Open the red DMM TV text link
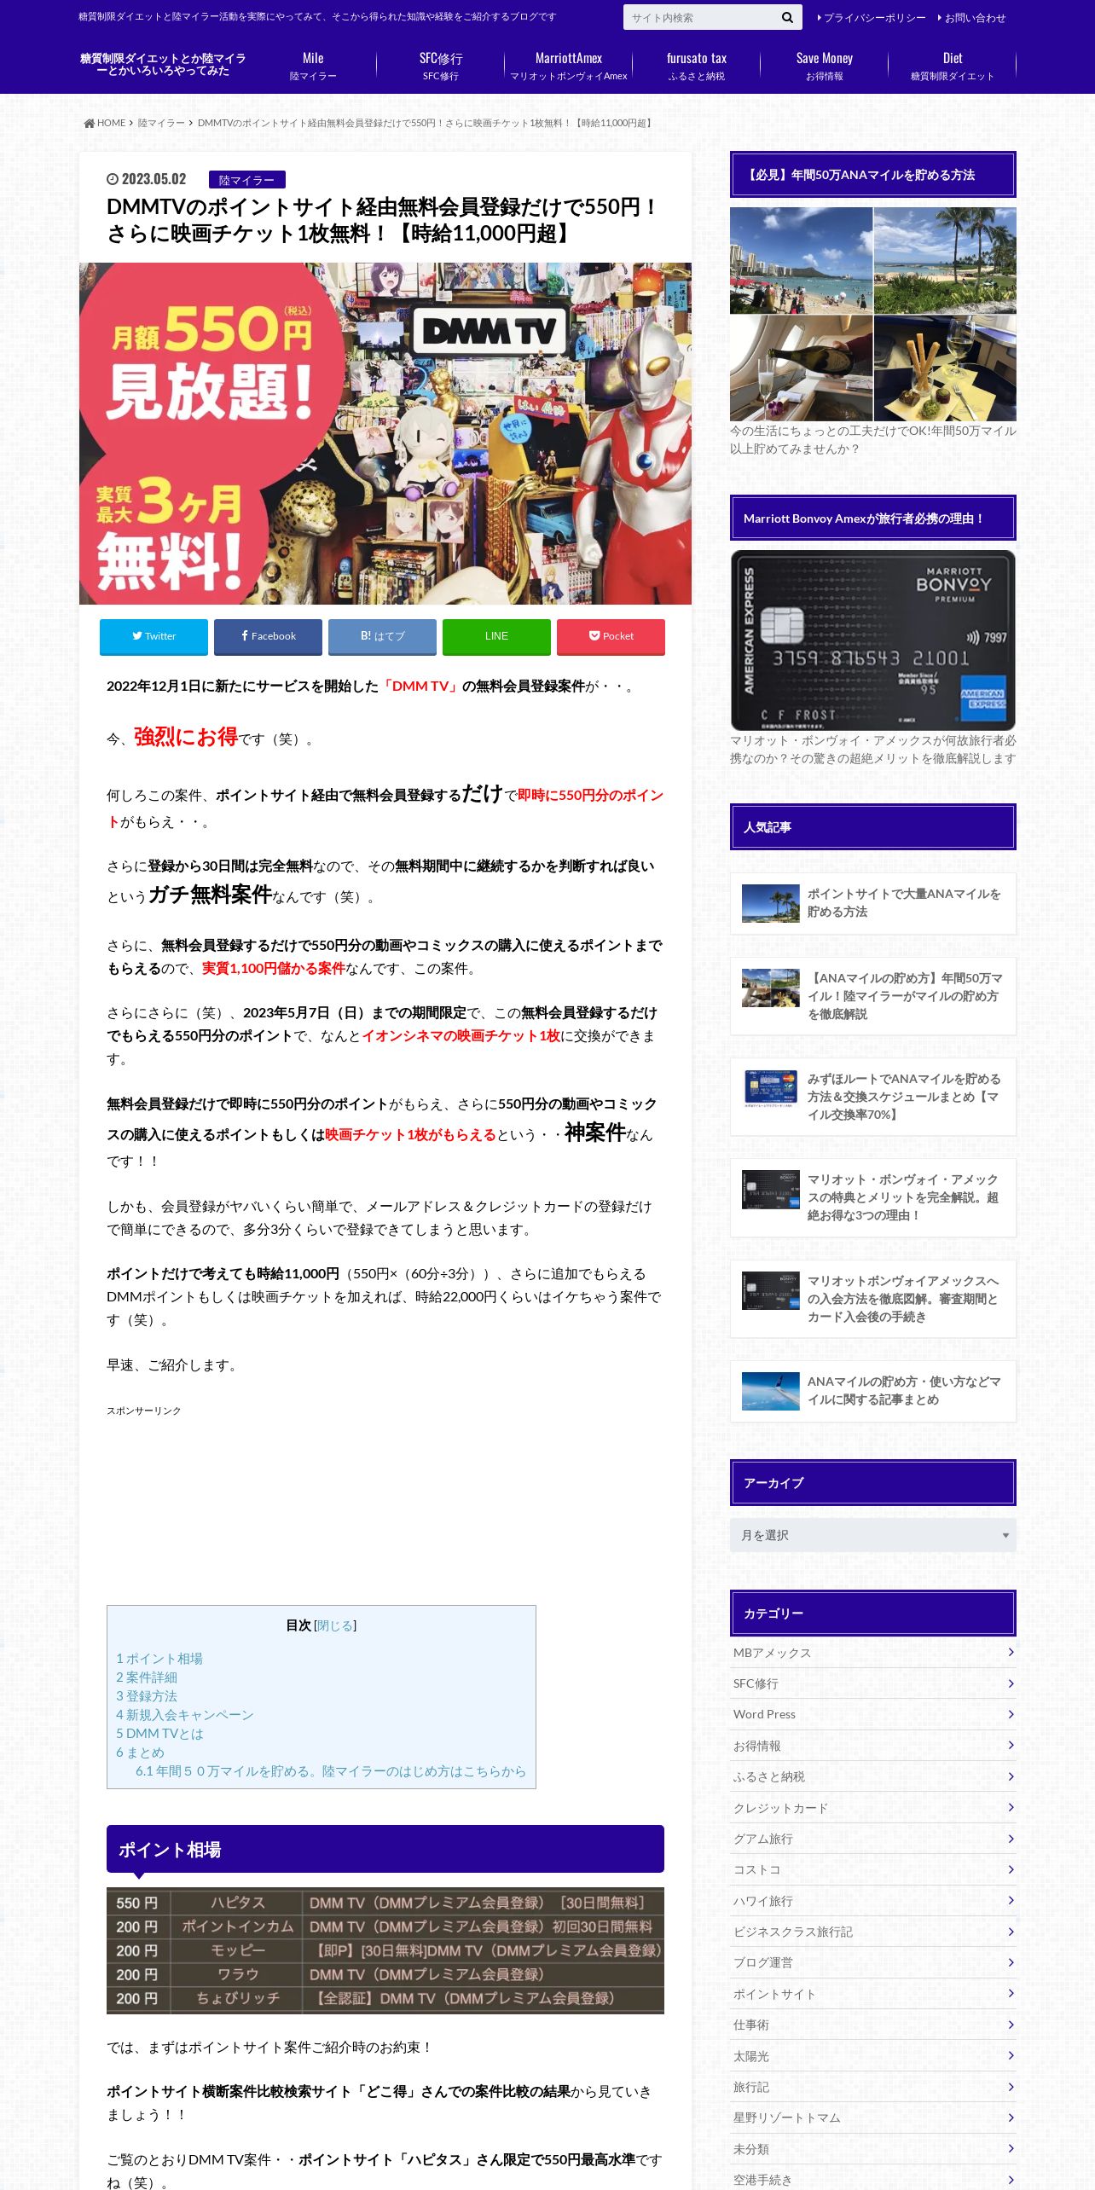 click(420, 686)
